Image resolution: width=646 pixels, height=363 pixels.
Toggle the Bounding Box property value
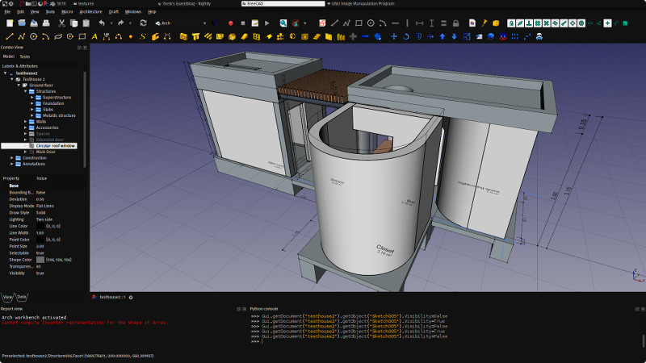(x=40, y=192)
